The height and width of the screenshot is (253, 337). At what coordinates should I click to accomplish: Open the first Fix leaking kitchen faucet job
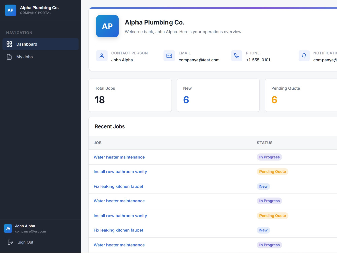click(118, 186)
